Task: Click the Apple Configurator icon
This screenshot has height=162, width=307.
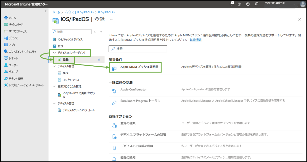Action: [114, 91]
